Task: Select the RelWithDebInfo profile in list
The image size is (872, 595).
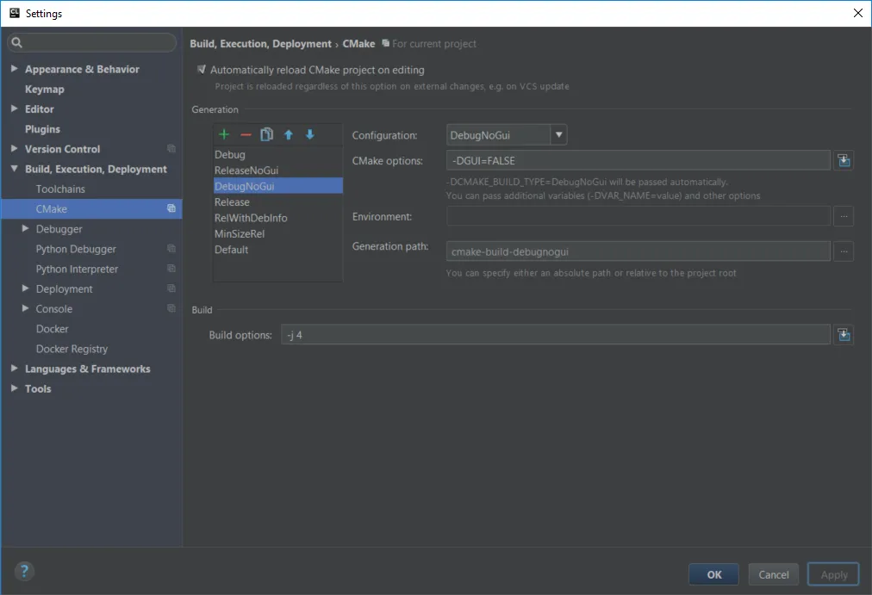Action: coord(277,218)
